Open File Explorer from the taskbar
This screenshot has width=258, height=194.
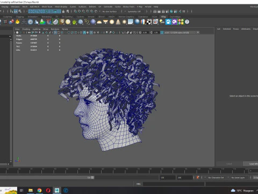tap(31, 190)
